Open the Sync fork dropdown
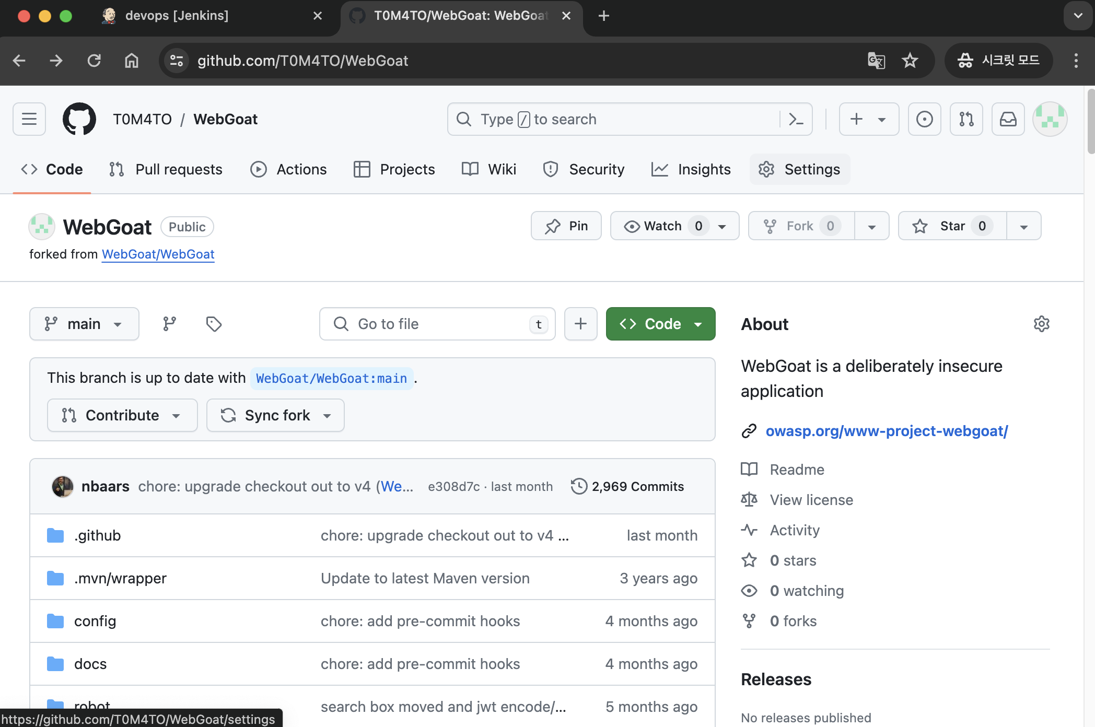Viewport: 1095px width, 727px height. 275,415
